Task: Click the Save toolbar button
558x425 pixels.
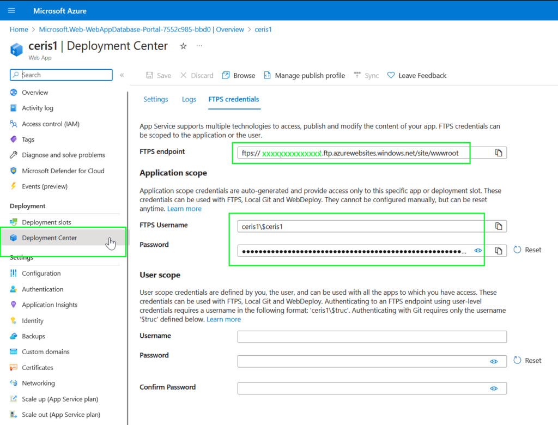Action: [159, 75]
